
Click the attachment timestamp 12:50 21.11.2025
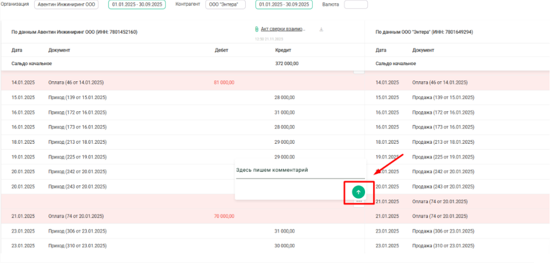pyautogui.click(x=269, y=39)
